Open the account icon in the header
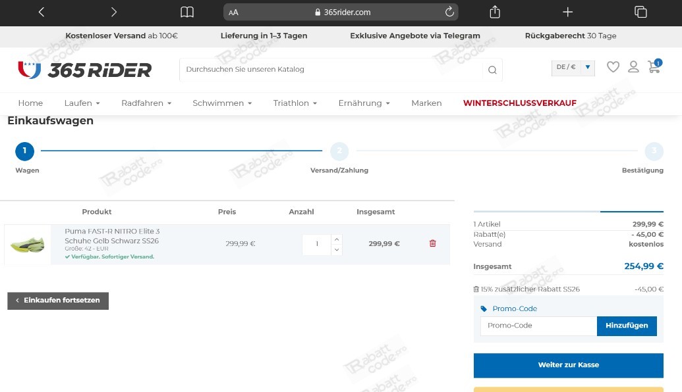682x392 pixels. (633, 66)
